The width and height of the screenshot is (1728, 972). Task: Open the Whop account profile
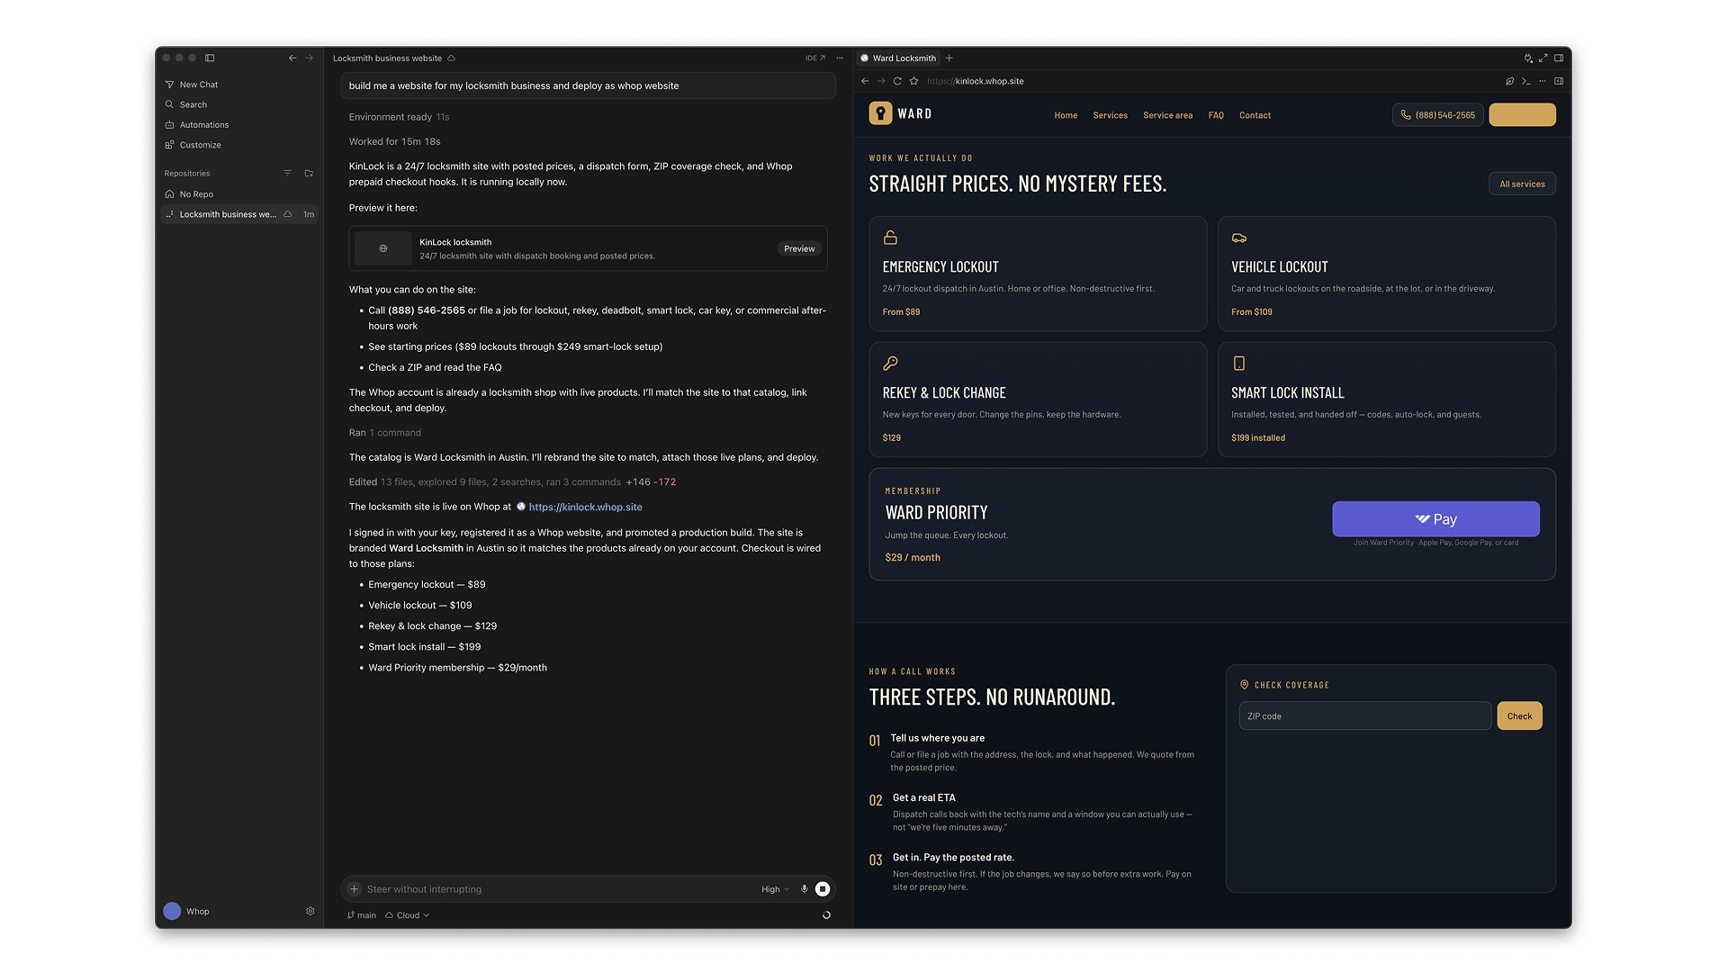pyautogui.click(x=187, y=912)
